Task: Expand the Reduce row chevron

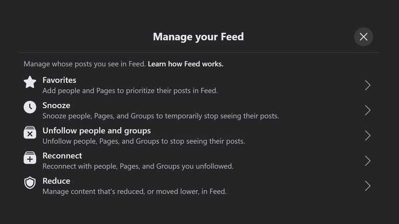Action: (x=367, y=186)
